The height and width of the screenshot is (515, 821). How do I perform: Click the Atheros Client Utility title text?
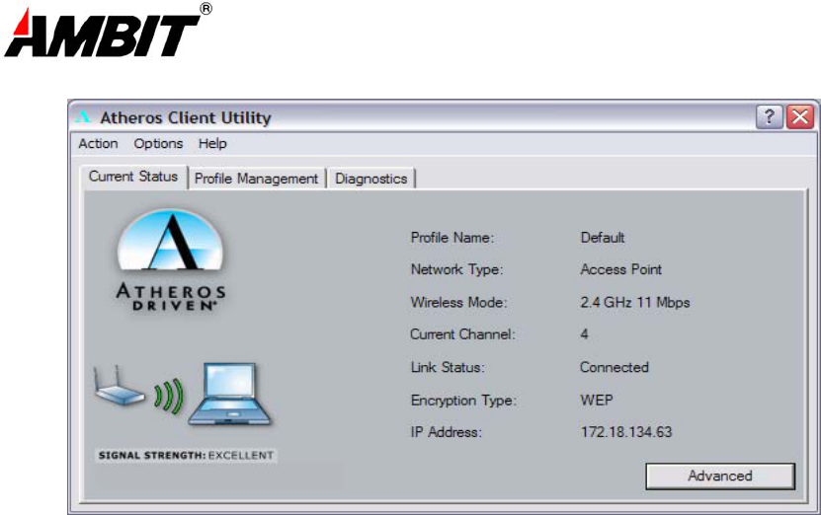186,117
